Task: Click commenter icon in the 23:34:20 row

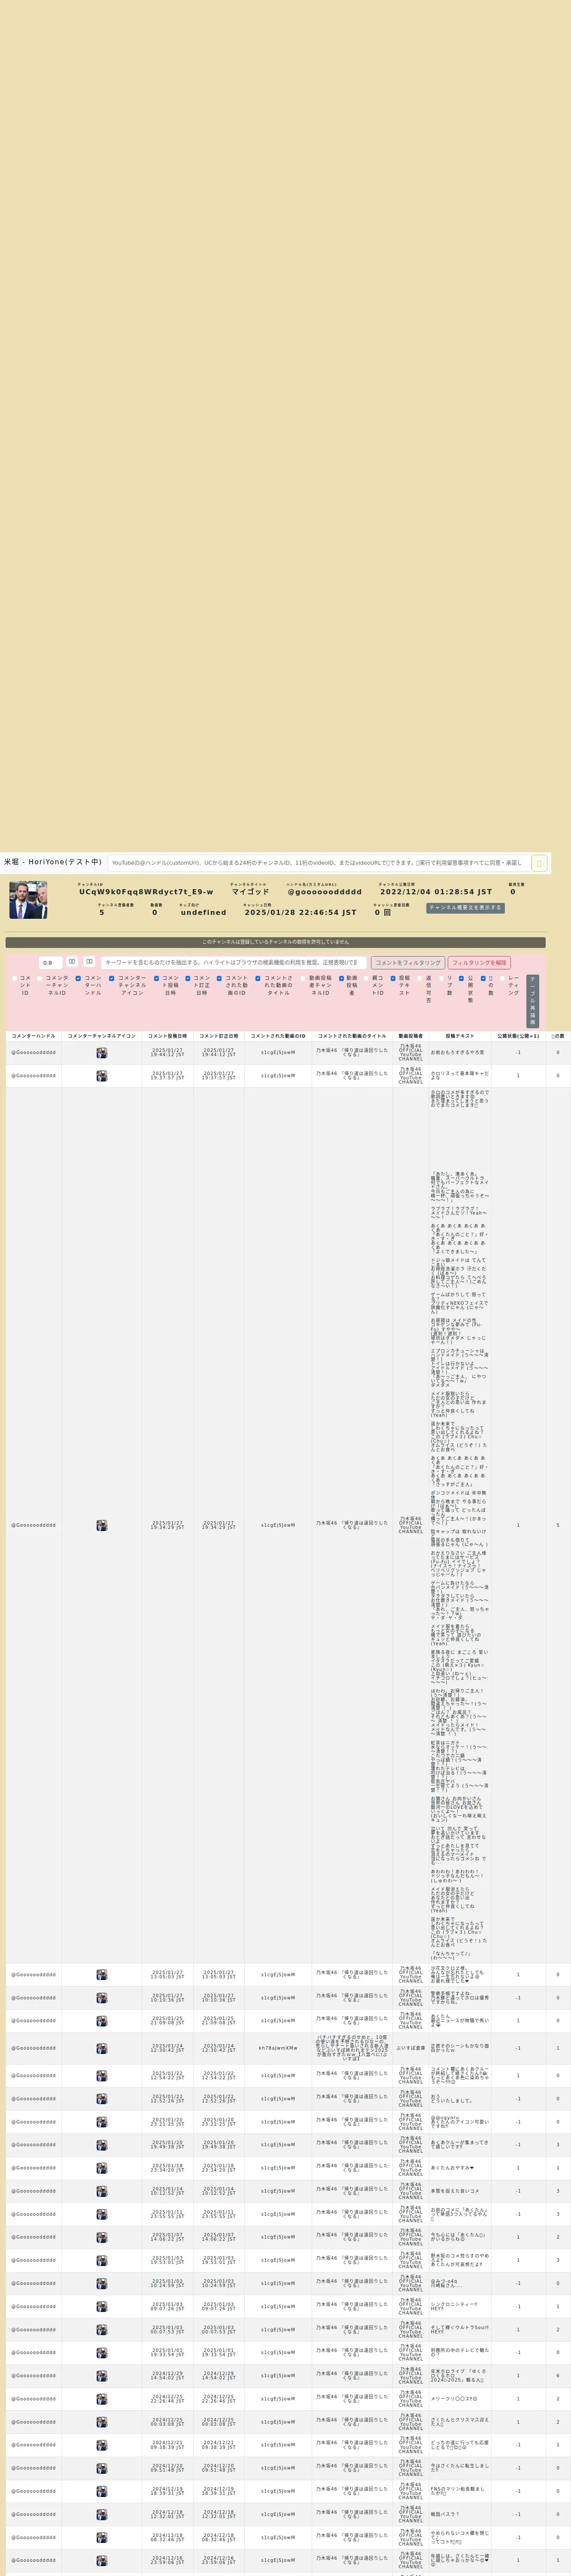Action: tap(102, 2168)
